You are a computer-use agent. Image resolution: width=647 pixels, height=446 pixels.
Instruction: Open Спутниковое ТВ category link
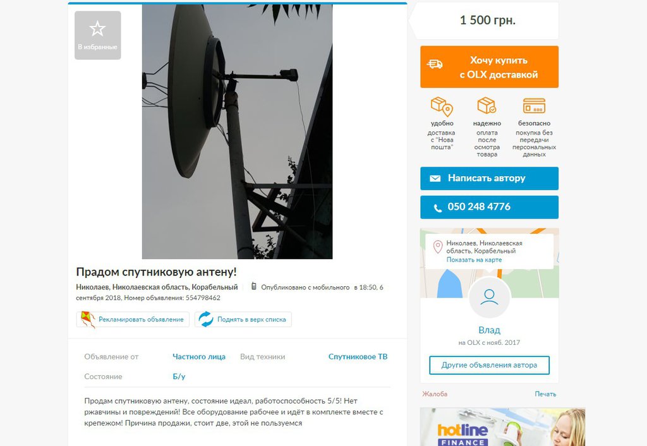[358, 357]
